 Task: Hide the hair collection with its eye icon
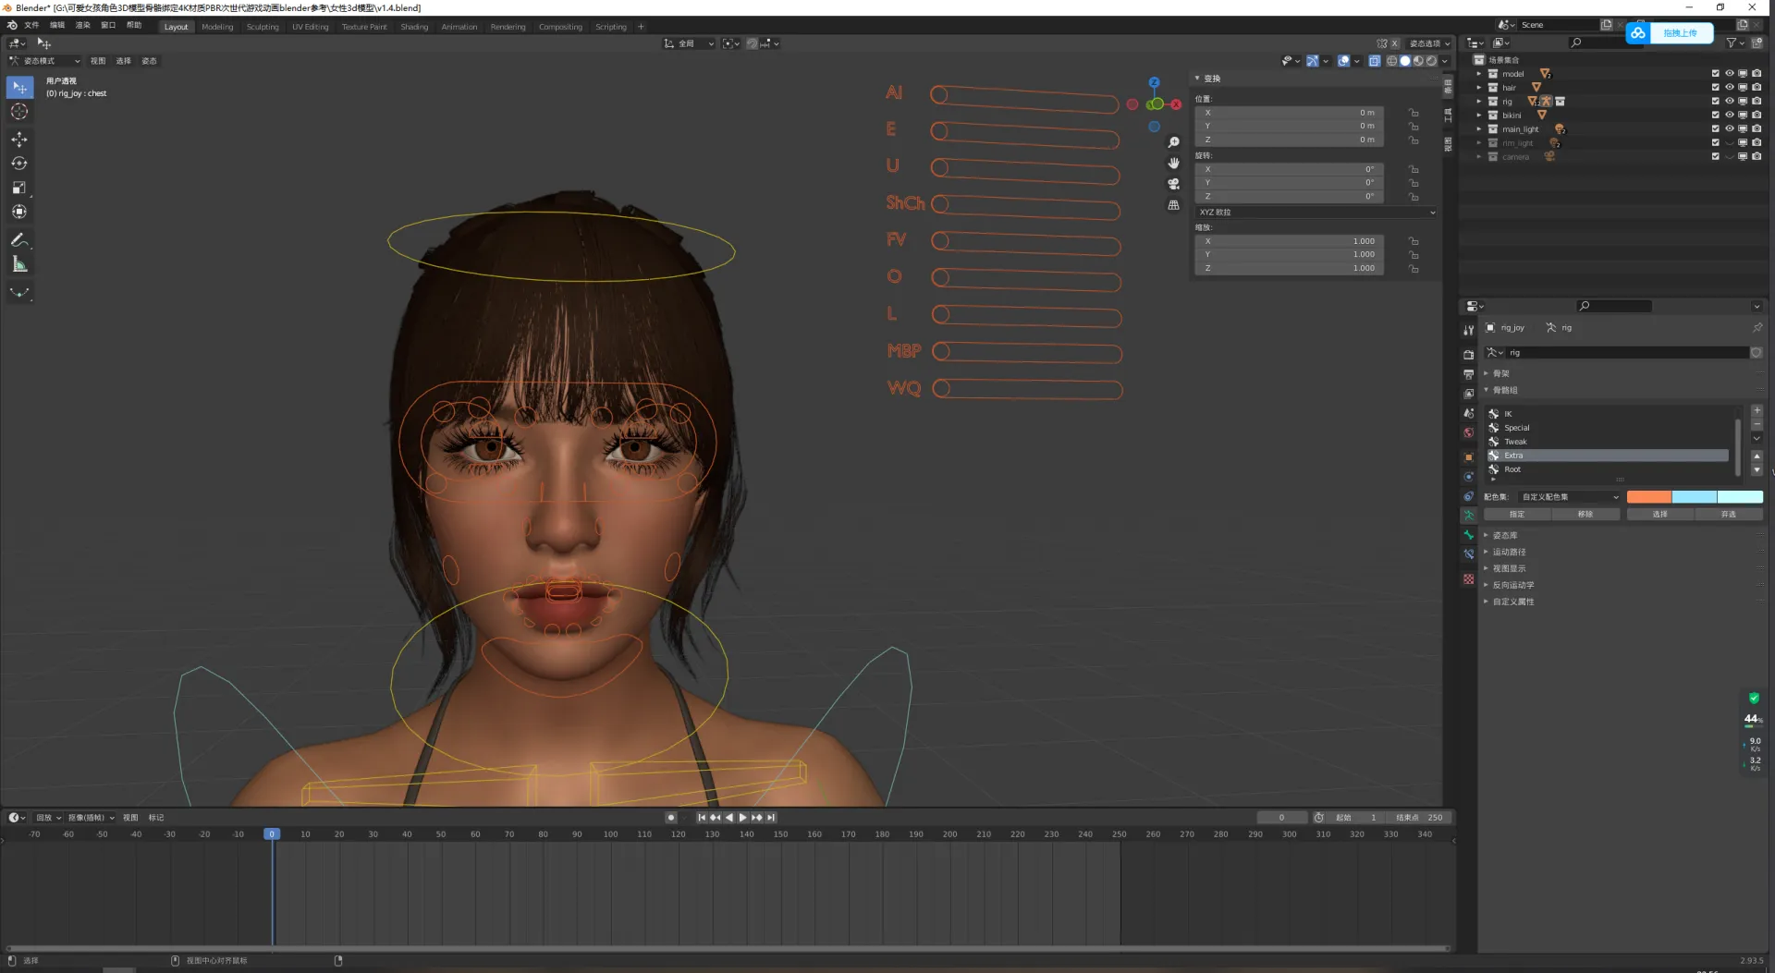[x=1729, y=88]
